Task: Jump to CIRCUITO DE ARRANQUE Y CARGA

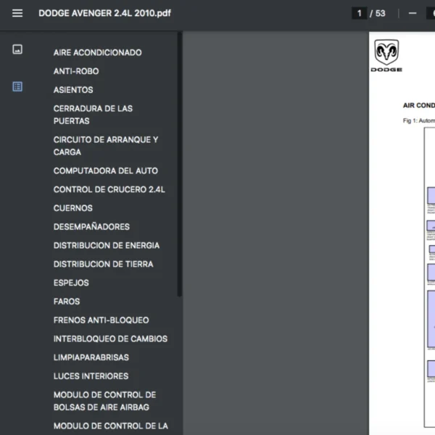Action: click(106, 146)
